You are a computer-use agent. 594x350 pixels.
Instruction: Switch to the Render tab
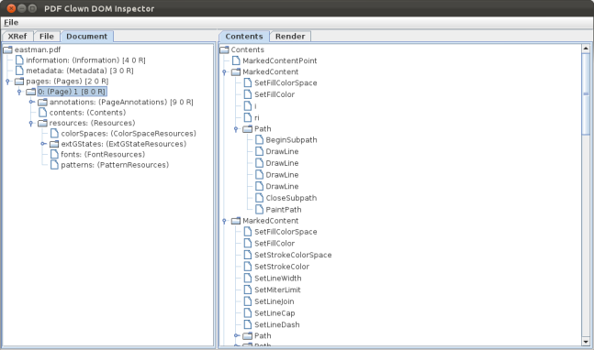coord(290,37)
